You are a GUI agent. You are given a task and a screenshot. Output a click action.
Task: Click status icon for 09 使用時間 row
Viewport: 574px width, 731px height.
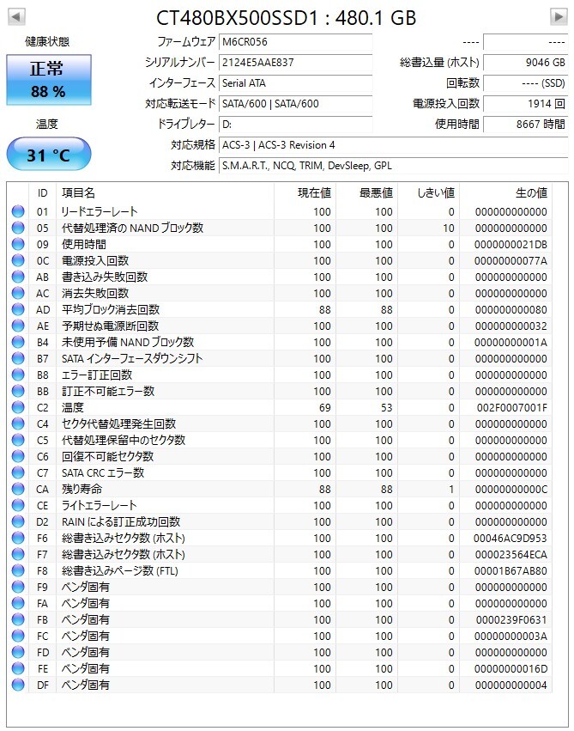[18, 244]
